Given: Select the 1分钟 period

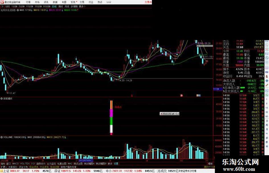Looking at the screenshot, I should [14, 7].
